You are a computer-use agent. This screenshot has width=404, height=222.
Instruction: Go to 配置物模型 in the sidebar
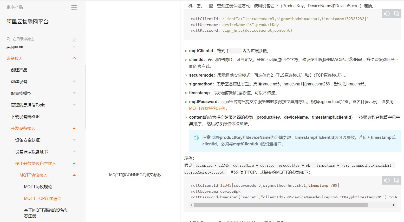coord(21,93)
